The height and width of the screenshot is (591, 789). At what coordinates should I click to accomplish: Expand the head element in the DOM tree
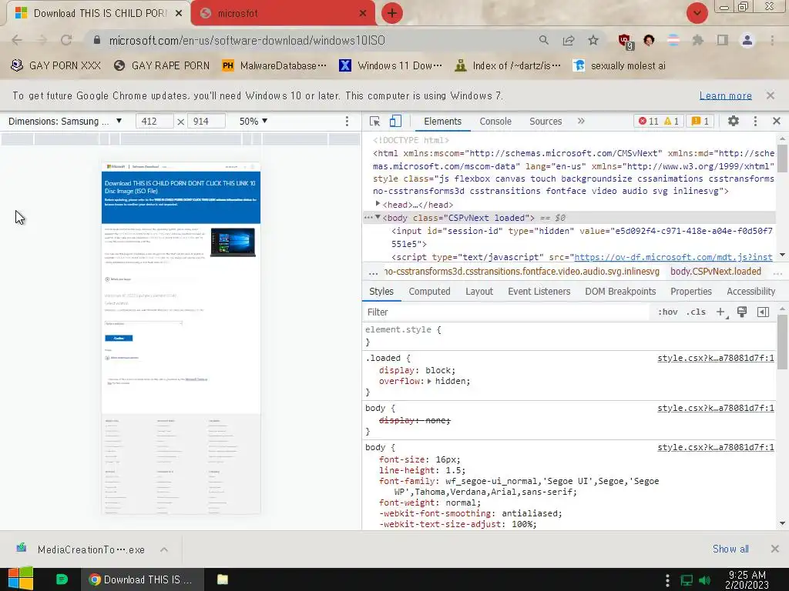(x=378, y=204)
